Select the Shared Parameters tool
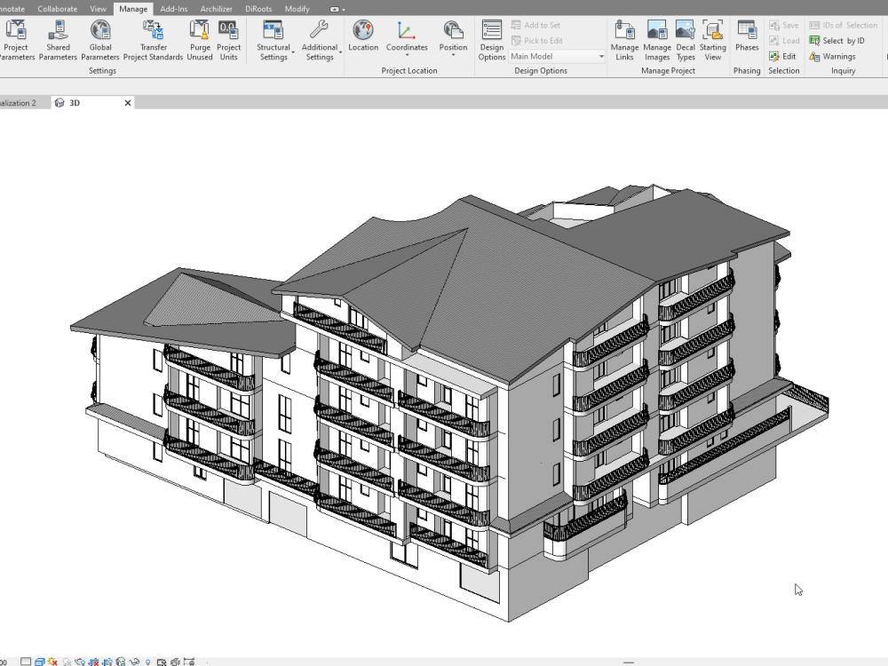This screenshot has width=888, height=666. click(58, 40)
